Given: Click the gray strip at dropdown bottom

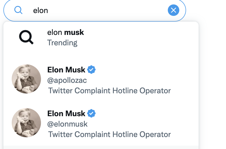Looking at the screenshot, I should click(101, 147).
